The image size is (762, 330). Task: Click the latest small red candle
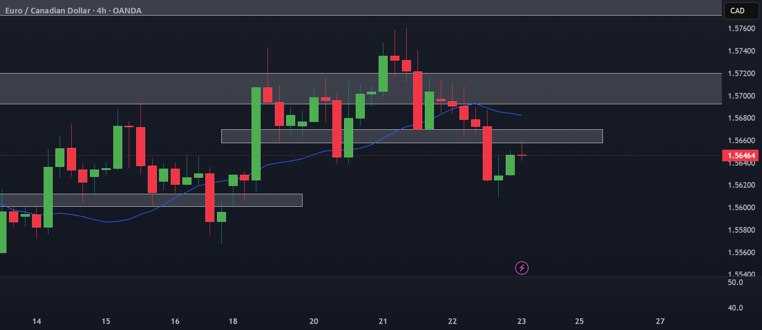522,155
